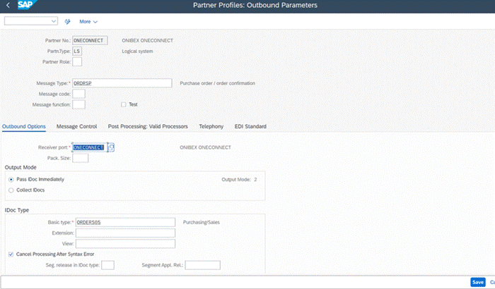The height and width of the screenshot is (289, 495).
Task: Click the SAP logo in the header
Action: (25, 6)
